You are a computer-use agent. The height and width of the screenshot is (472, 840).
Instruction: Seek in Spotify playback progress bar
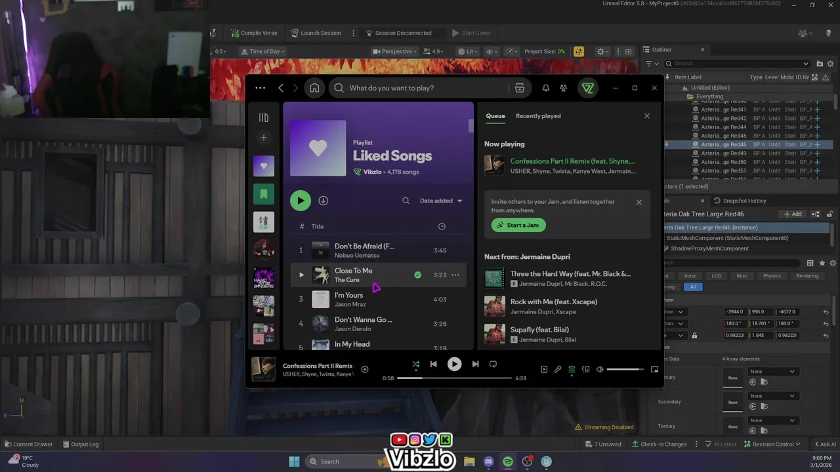tap(454, 378)
